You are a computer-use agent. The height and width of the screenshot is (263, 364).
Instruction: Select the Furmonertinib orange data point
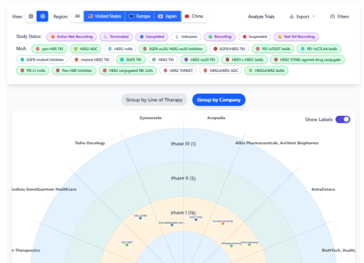[x=223, y=224]
